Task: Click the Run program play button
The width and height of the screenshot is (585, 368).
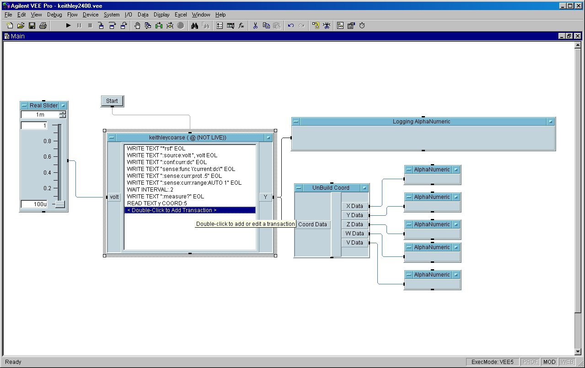Action: [69, 26]
